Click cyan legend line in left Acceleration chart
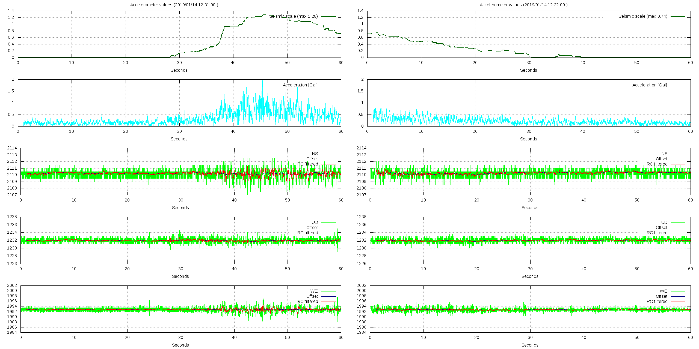The height and width of the screenshot is (349, 699). pos(328,85)
